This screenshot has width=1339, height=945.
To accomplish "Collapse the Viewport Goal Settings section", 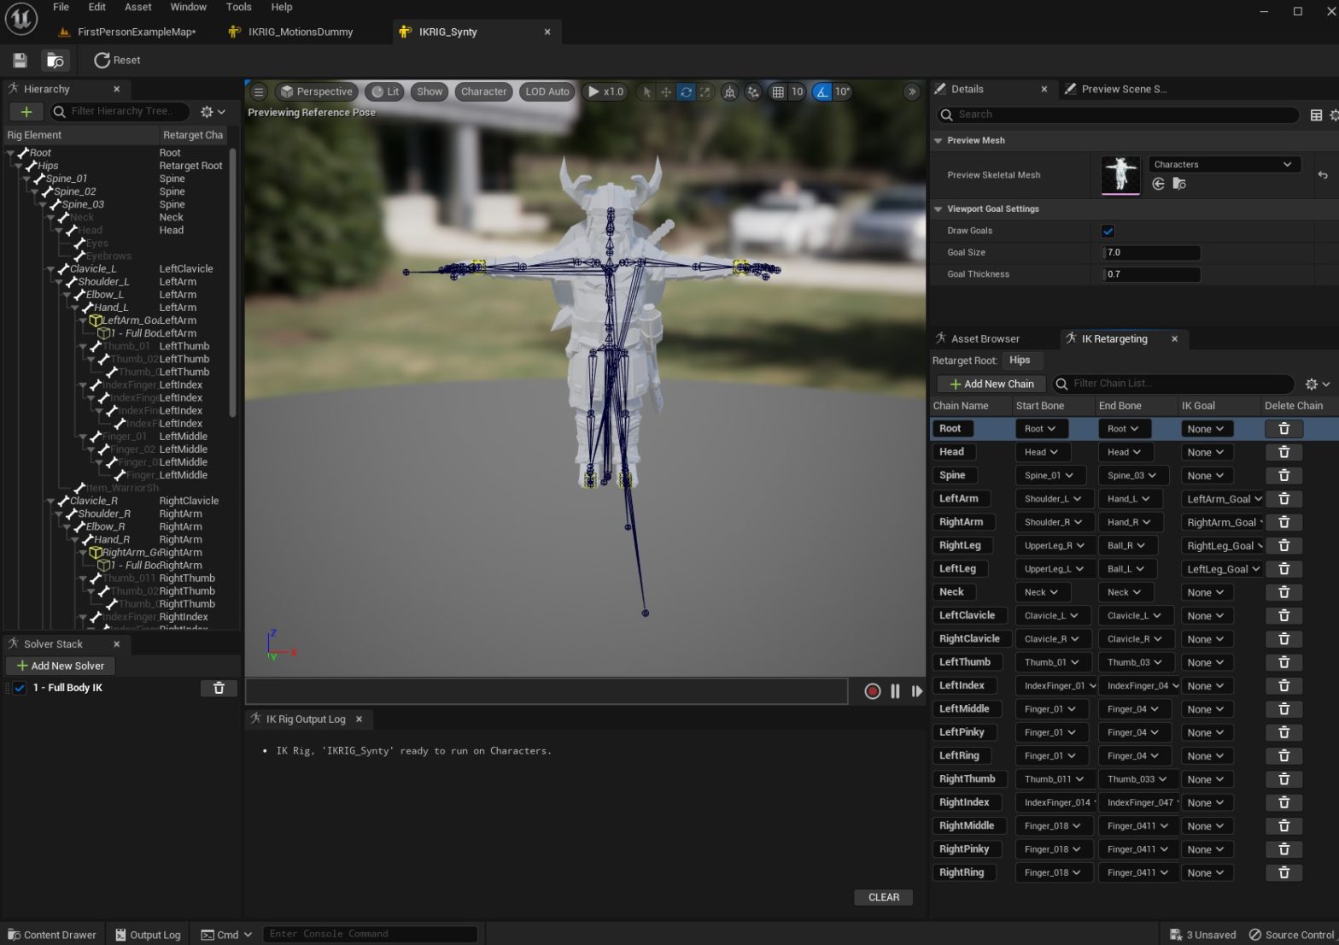I will click(938, 208).
